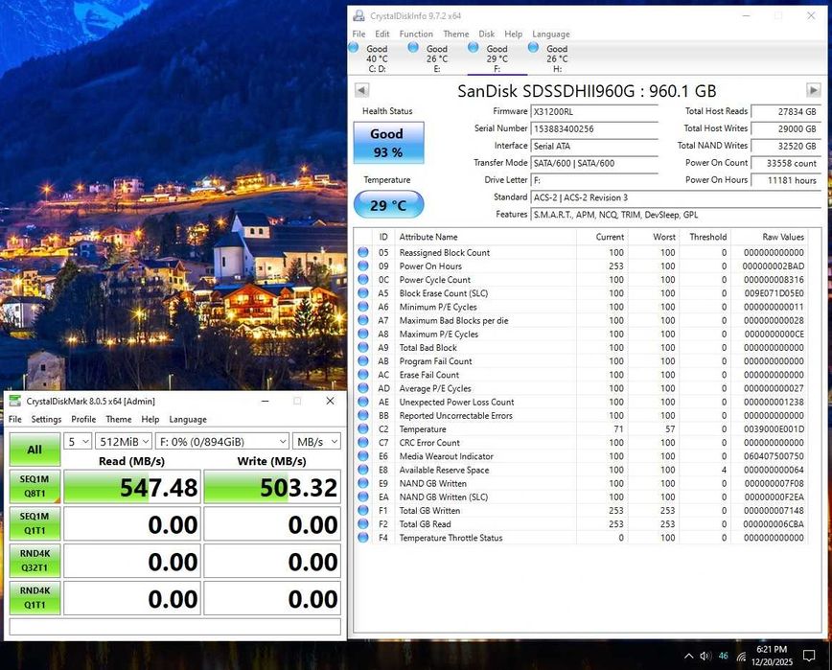This screenshot has height=670, width=832.
Task: Open File menu in CrystalDiskMark
Action: pyautogui.click(x=15, y=419)
